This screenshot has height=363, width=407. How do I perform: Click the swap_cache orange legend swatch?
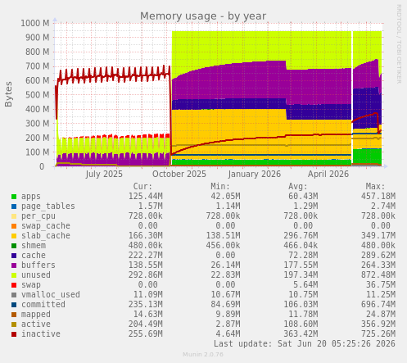[14, 226]
